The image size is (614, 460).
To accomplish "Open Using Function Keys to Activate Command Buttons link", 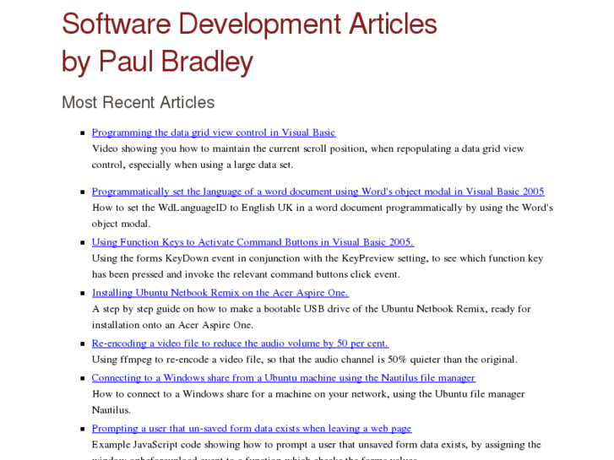I will [x=253, y=242].
